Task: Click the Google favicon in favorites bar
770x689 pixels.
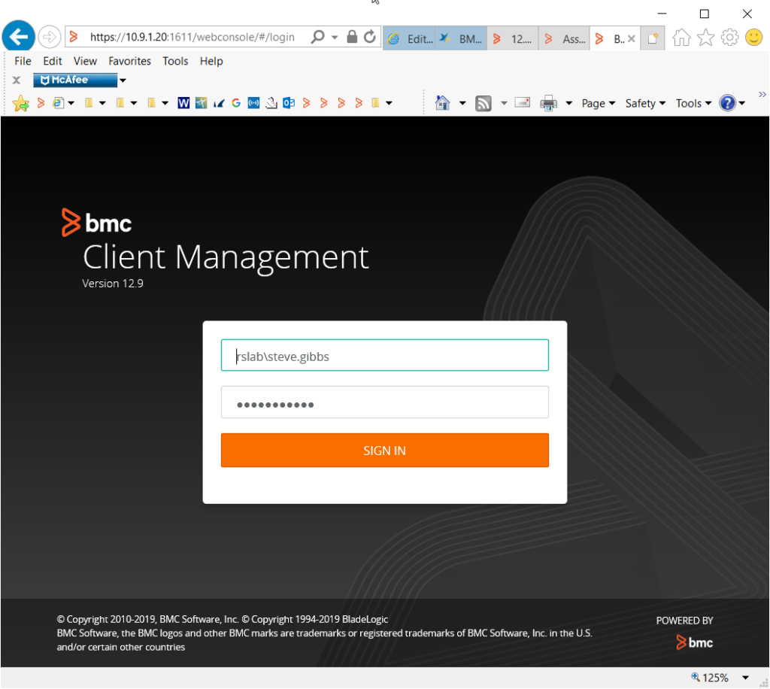Action: point(236,103)
